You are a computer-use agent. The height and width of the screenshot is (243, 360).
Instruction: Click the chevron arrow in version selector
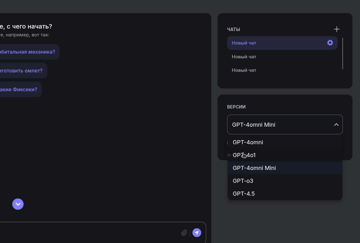click(336, 124)
